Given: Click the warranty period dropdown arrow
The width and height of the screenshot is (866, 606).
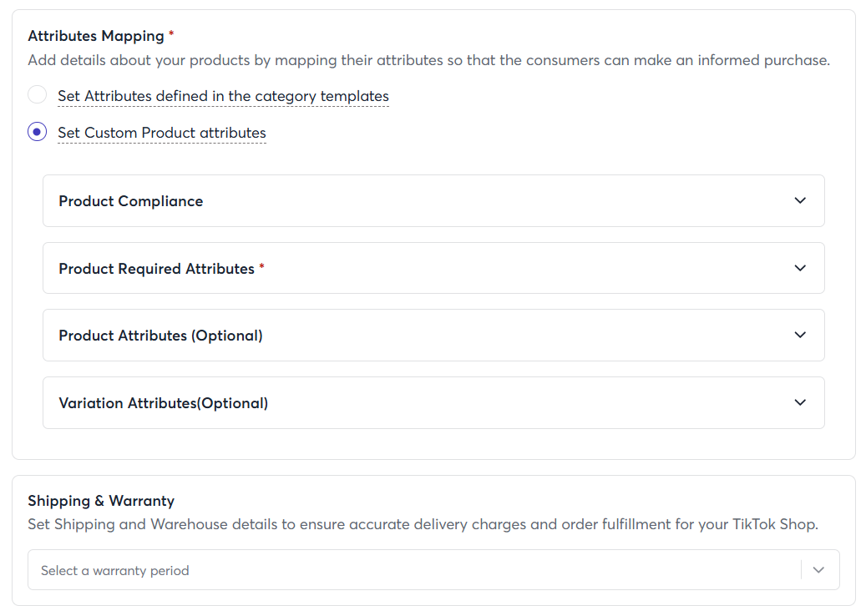Looking at the screenshot, I should (x=818, y=570).
